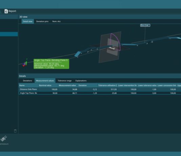181x156 pixels.
Task: Click the trash delete icon
Action: tap(15, 131)
